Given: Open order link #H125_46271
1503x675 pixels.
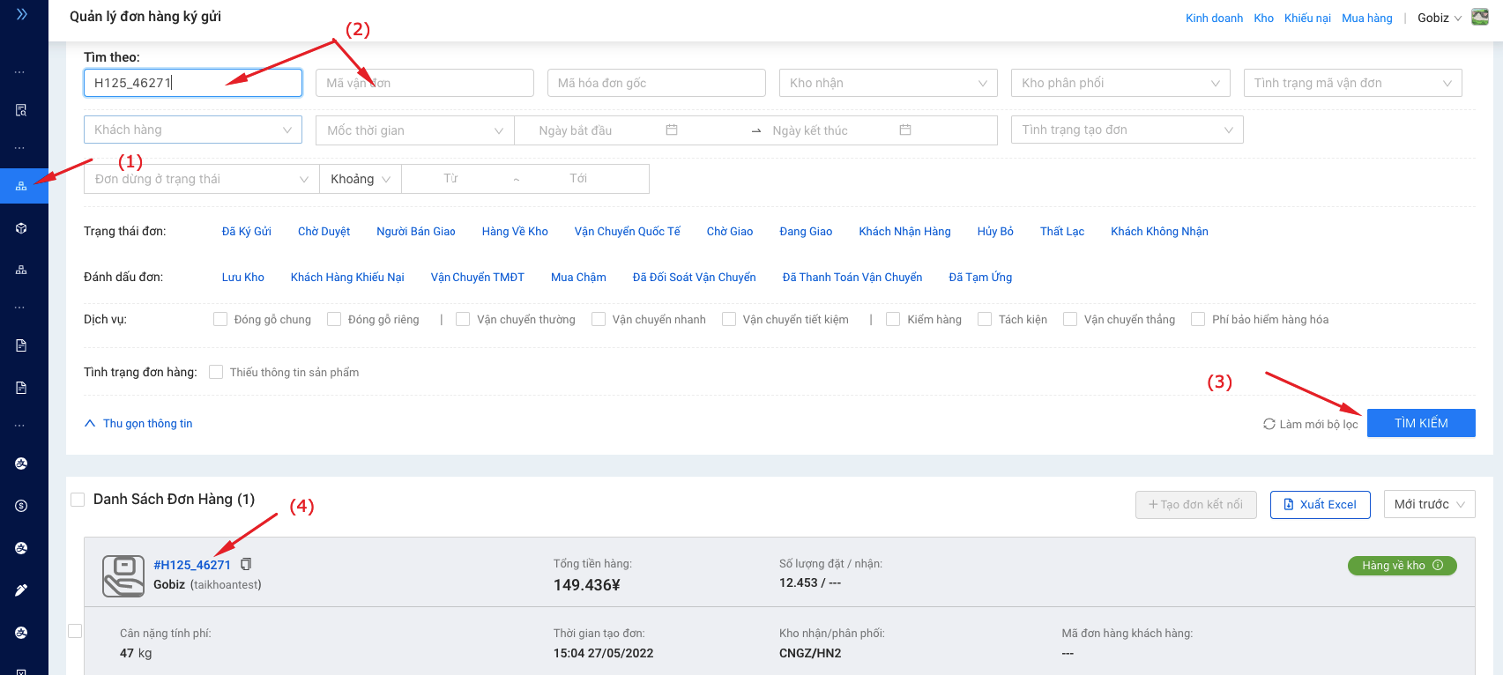Looking at the screenshot, I should pos(192,565).
